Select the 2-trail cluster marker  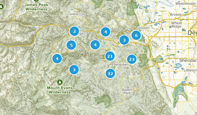74,31
